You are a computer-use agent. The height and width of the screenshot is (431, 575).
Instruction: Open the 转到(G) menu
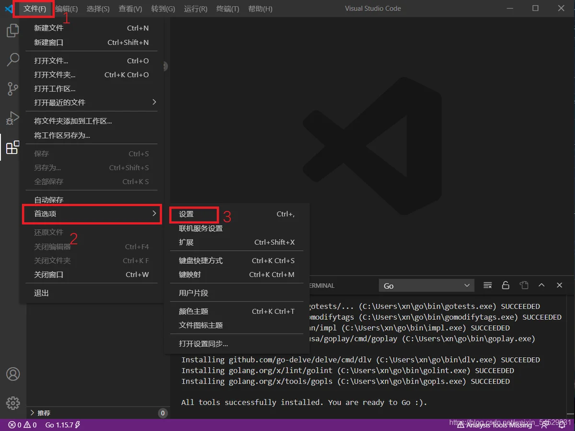[x=163, y=9]
